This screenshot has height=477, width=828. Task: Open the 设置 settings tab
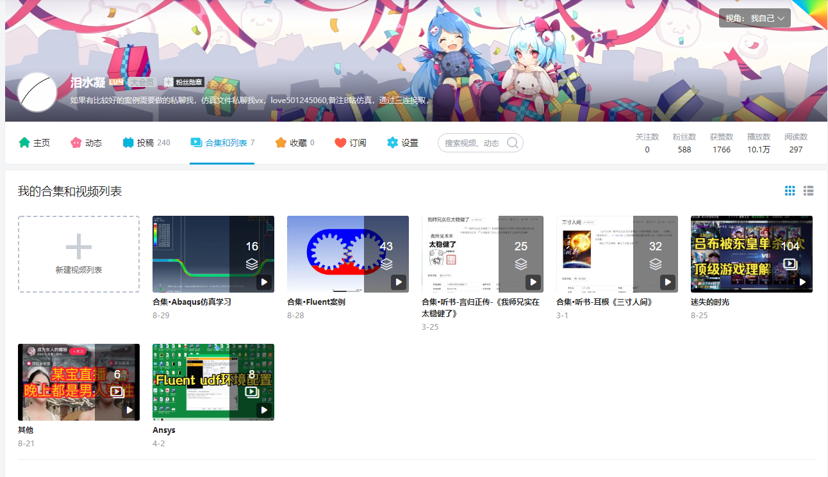coord(402,143)
